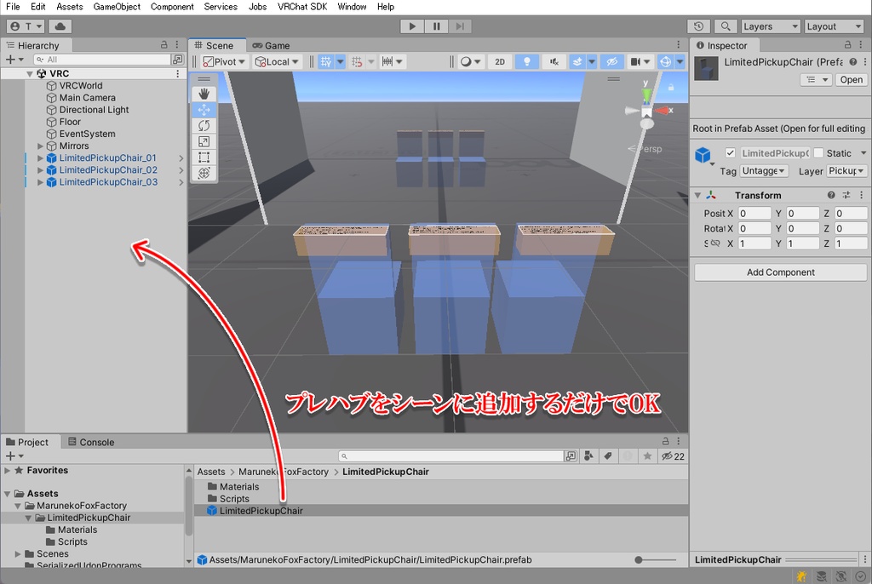Click Project search field
This screenshot has width=872, height=584.
(451, 456)
